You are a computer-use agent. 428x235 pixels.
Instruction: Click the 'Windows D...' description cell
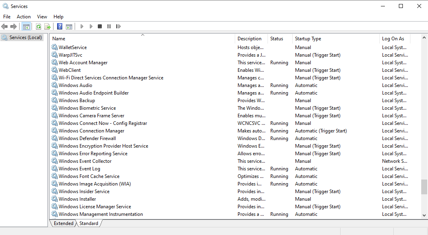(x=251, y=138)
